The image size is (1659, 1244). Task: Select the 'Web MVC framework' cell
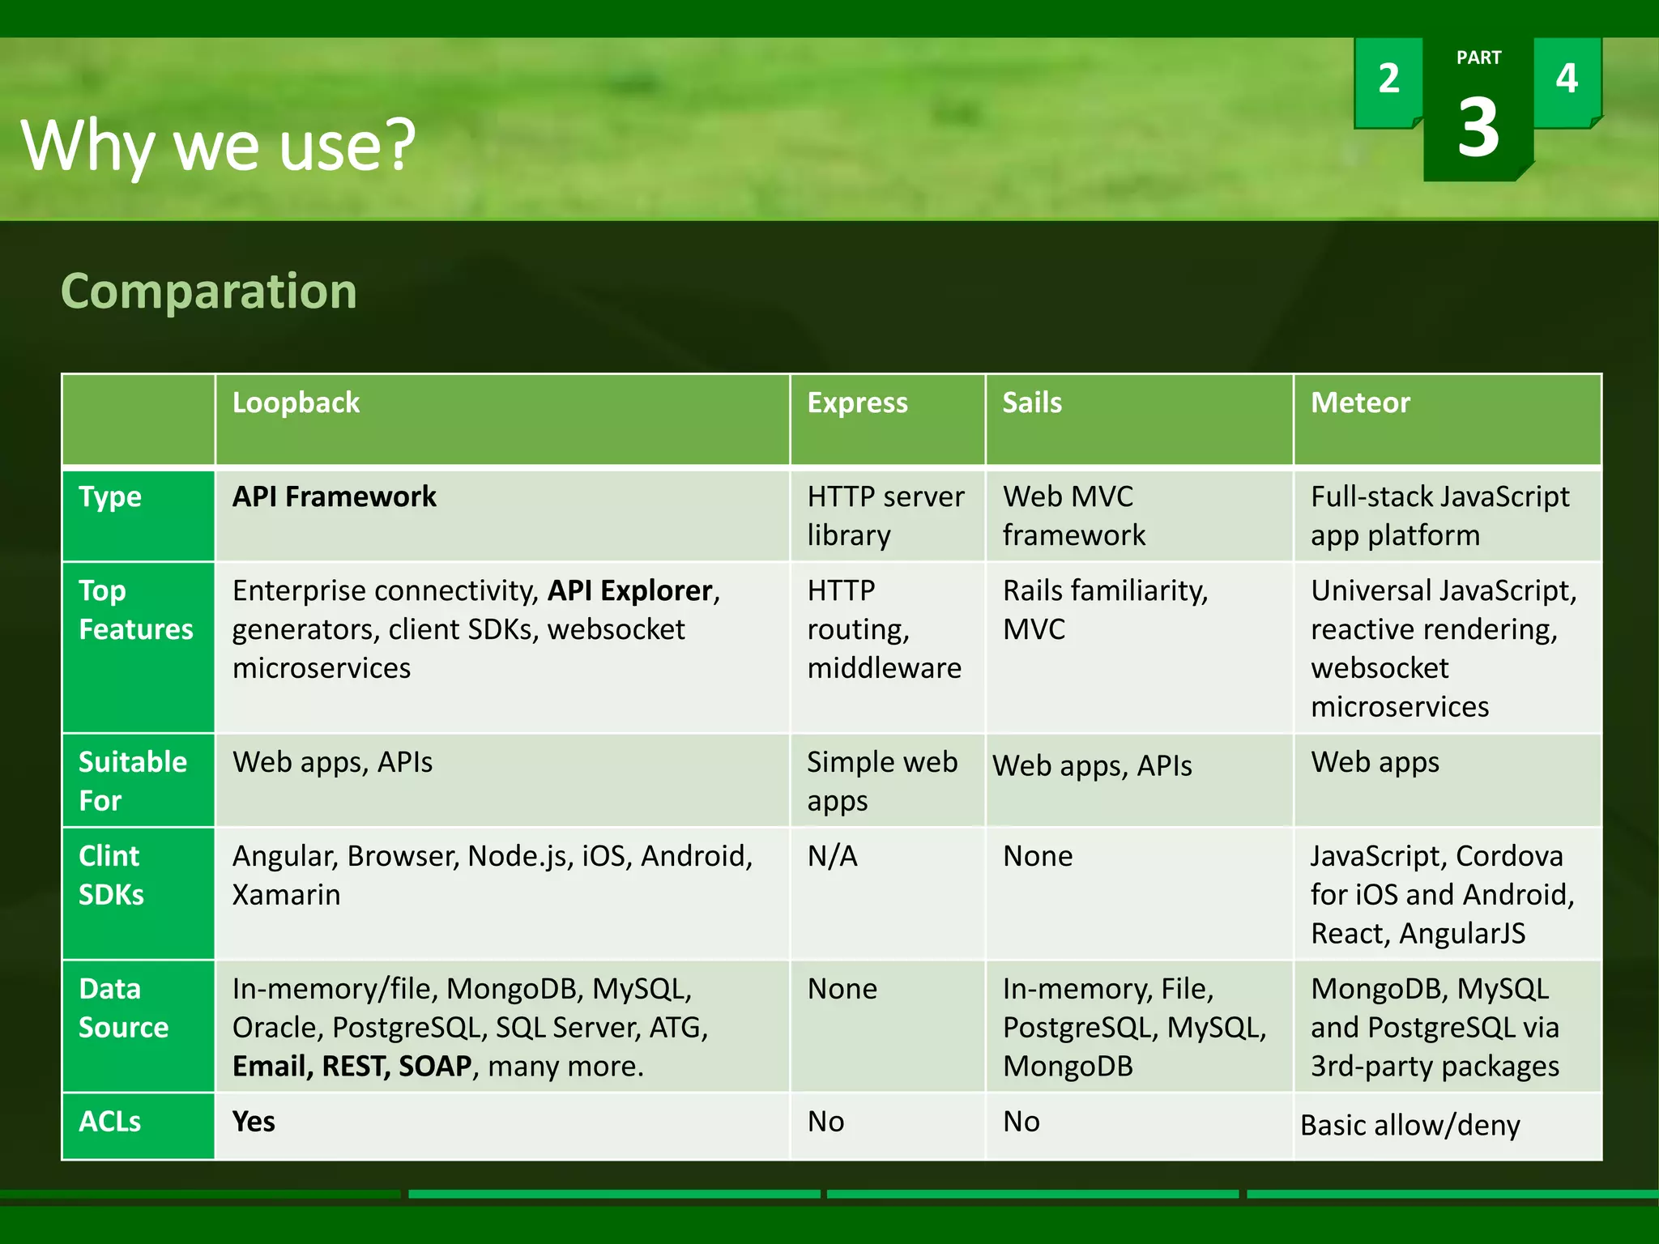click(x=1140, y=515)
